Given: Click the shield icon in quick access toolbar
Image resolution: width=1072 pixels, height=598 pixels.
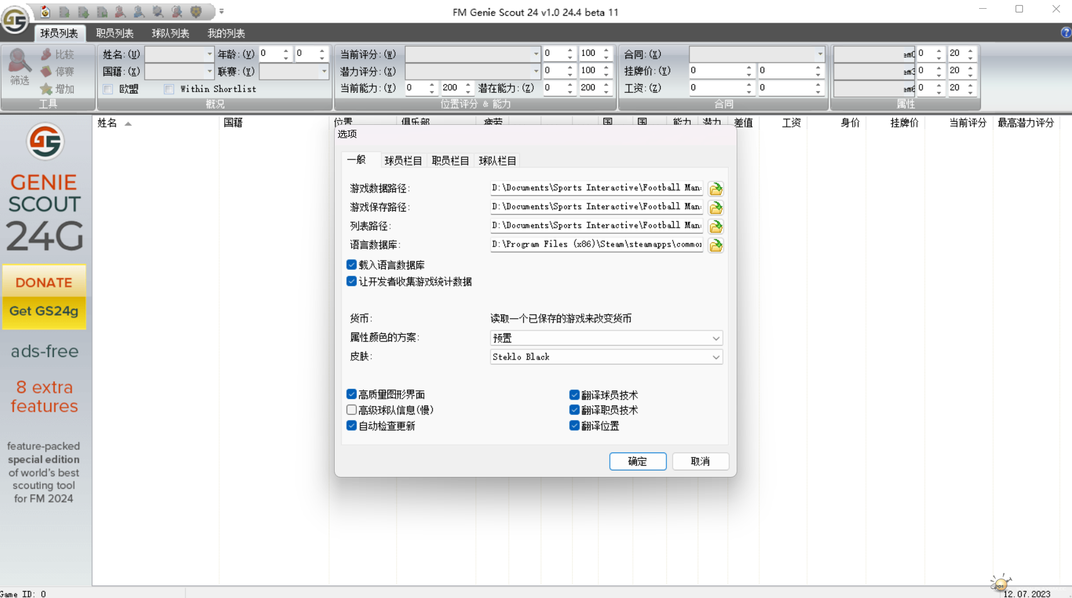Looking at the screenshot, I should click(x=196, y=12).
